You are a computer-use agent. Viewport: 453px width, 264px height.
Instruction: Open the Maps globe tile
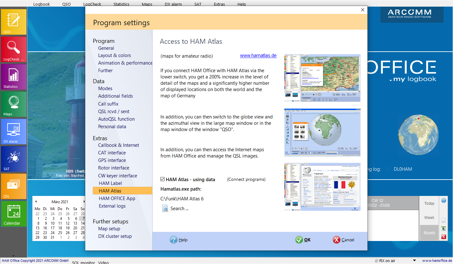coord(14,104)
